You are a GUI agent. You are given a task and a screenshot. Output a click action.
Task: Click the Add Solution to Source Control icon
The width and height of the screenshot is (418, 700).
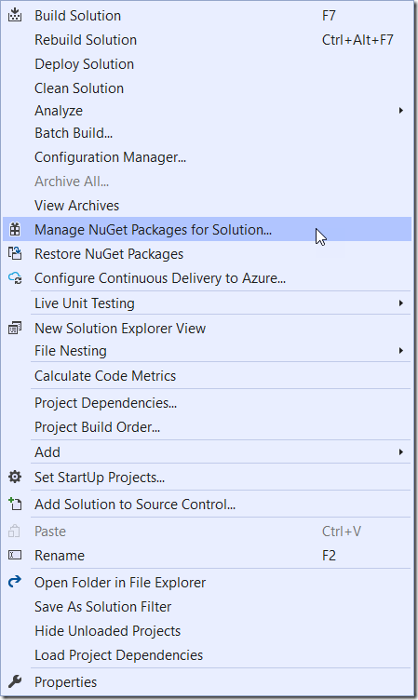[x=15, y=504]
